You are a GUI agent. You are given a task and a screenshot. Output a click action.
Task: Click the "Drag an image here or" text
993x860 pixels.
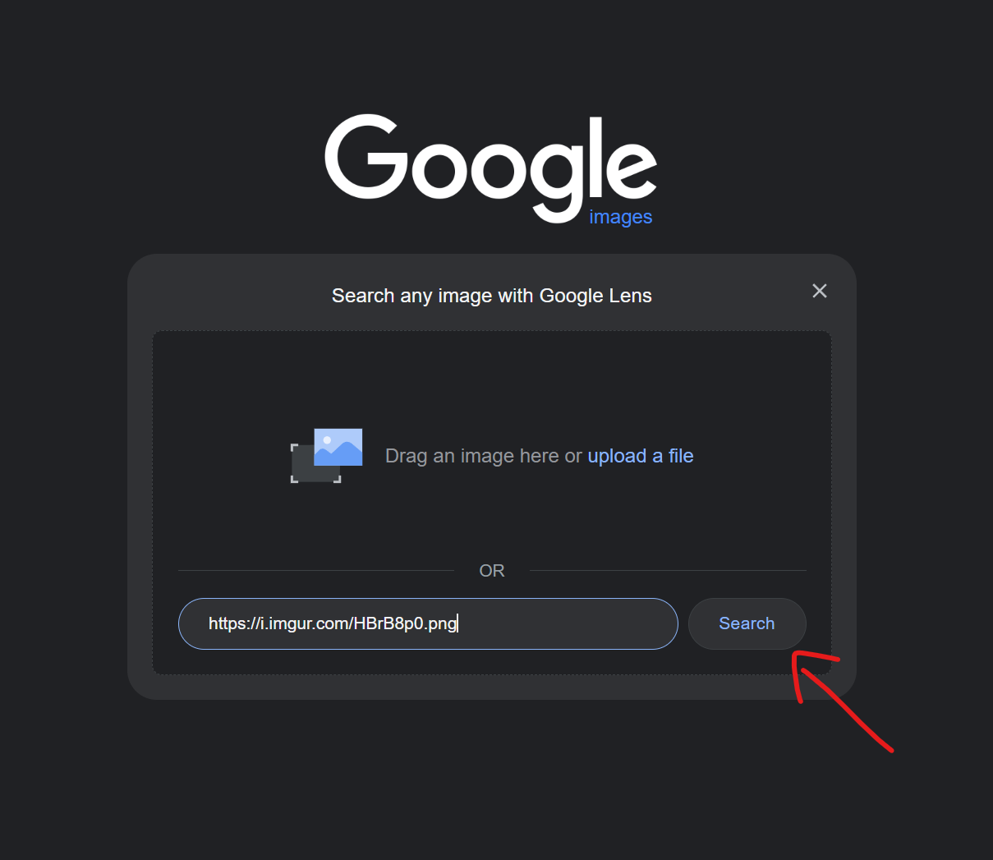coord(484,456)
